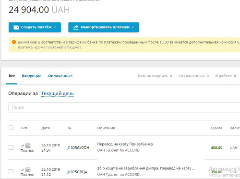Open the В работе tab
The width and height of the screenshot is (240, 179).
[226, 76]
